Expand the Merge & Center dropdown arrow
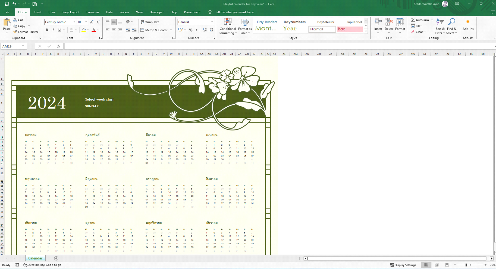Viewport: 496px width, 269px height. 171,30
